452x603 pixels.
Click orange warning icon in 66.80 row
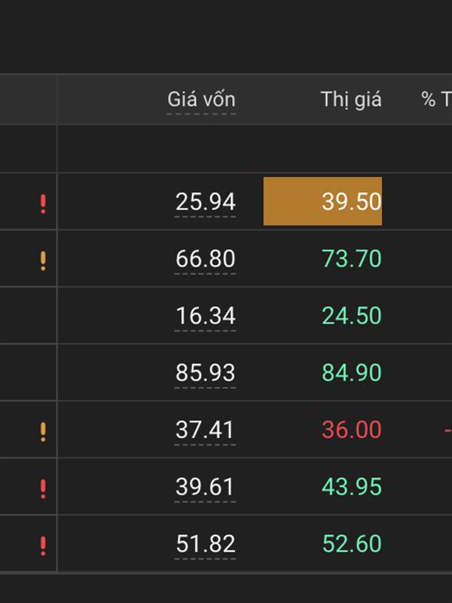click(x=43, y=260)
